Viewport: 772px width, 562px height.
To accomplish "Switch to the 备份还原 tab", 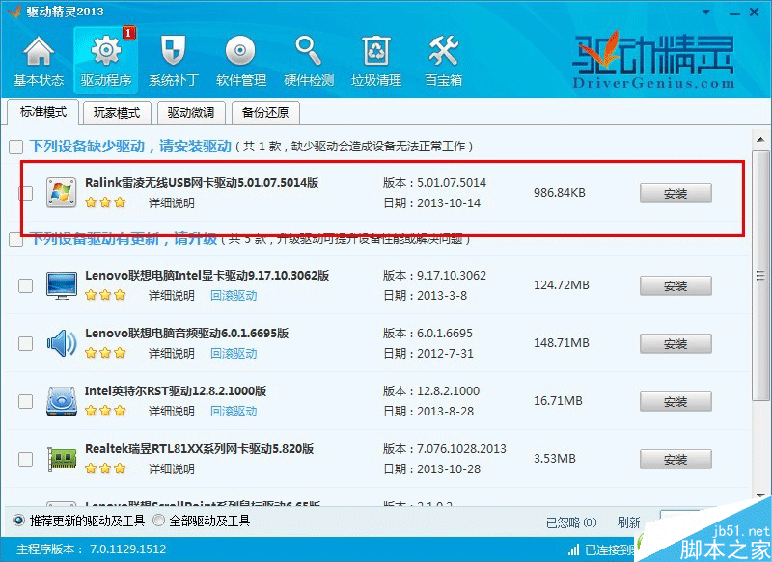I will (x=264, y=113).
